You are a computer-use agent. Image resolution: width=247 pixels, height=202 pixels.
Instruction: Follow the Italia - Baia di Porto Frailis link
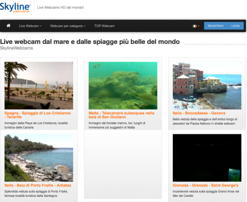click(38, 185)
